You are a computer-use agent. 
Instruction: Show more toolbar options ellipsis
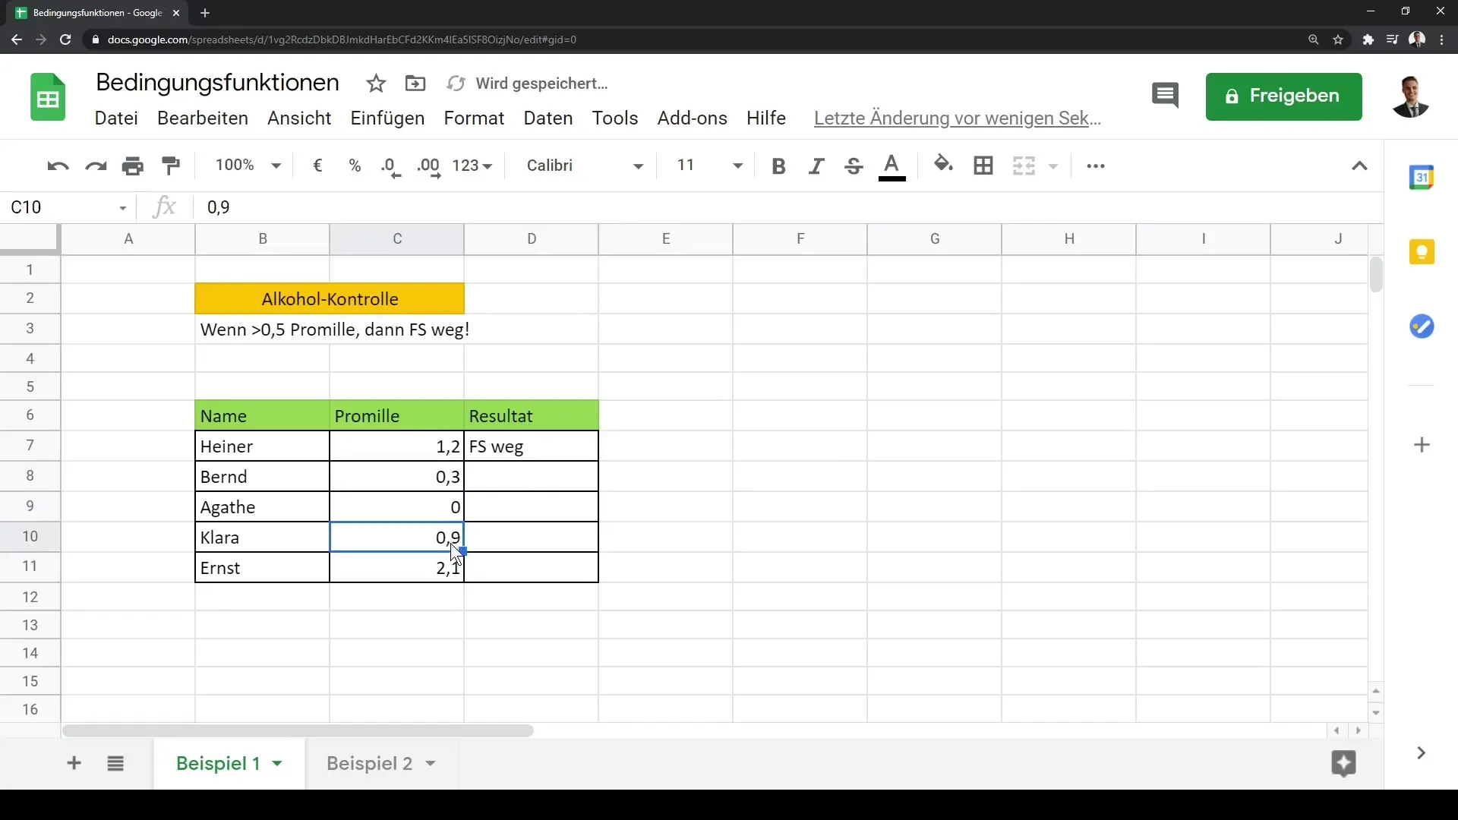click(1096, 166)
